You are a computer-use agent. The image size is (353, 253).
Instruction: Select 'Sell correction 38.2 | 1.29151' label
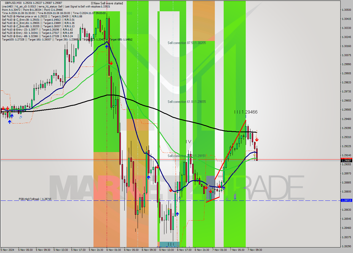187,156
